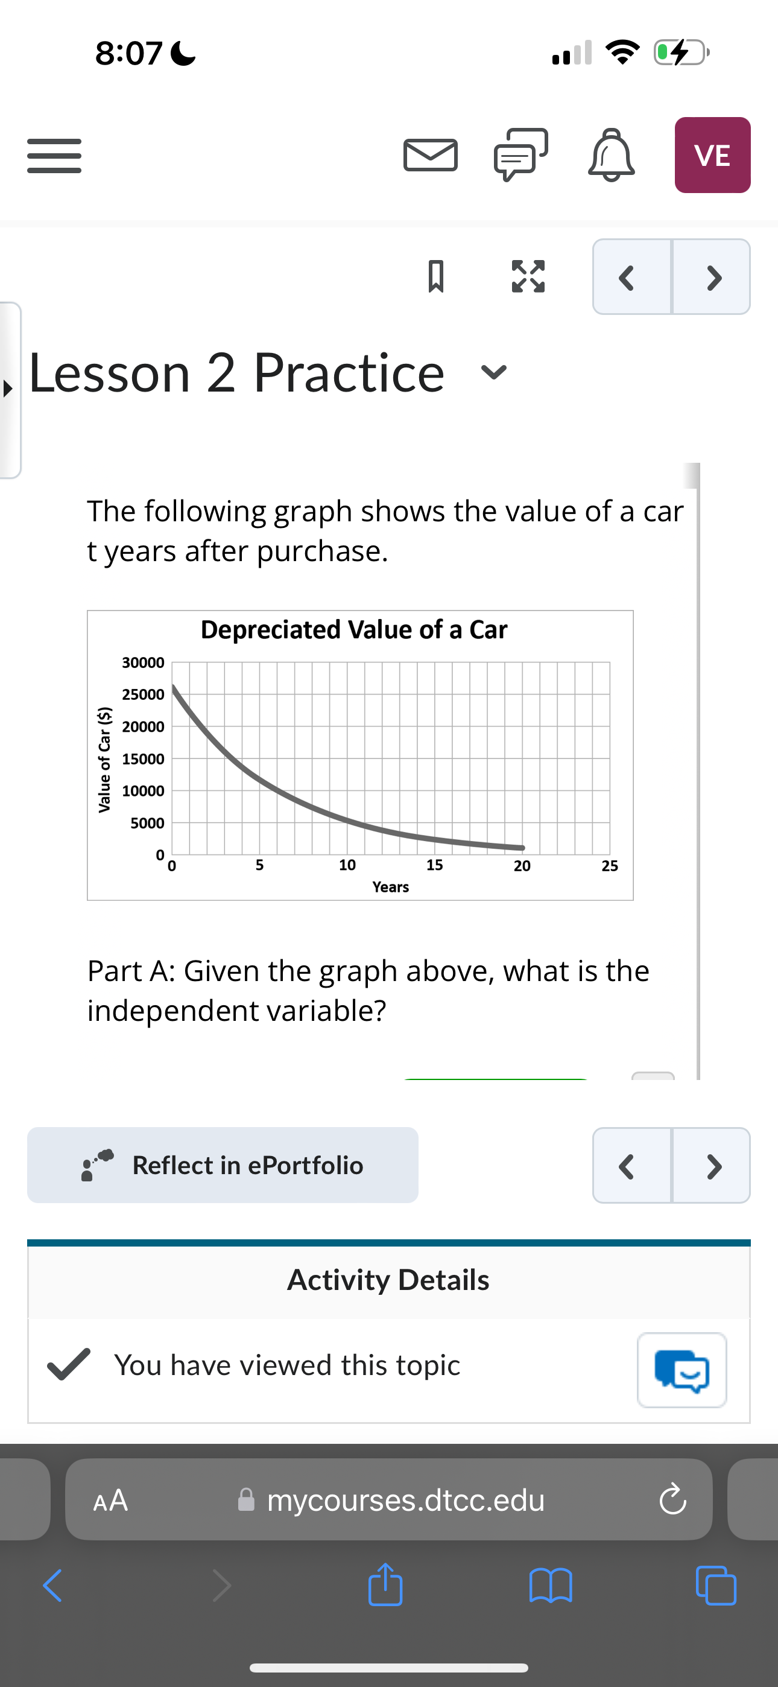The image size is (778, 1687).
Task: Go to next topic with right chevron
Action: 714,277
